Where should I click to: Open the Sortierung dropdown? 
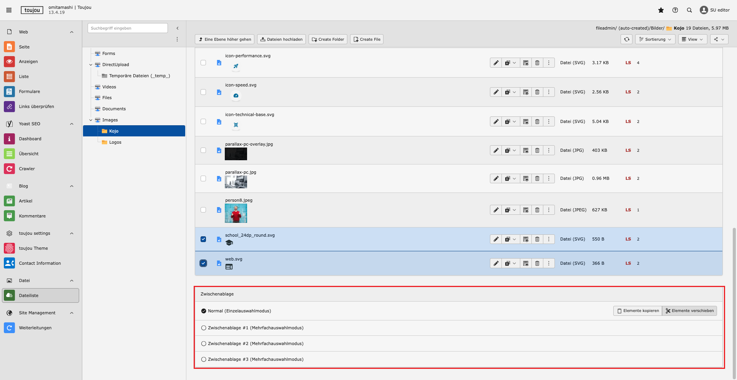[x=655, y=39]
